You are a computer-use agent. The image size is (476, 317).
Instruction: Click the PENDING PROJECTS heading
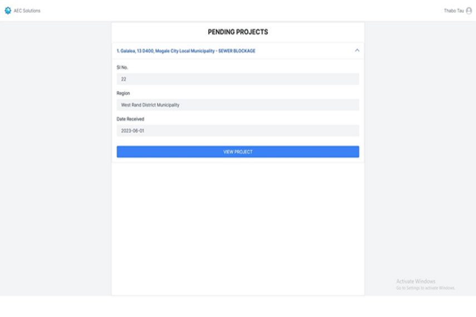click(x=238, y=32)
